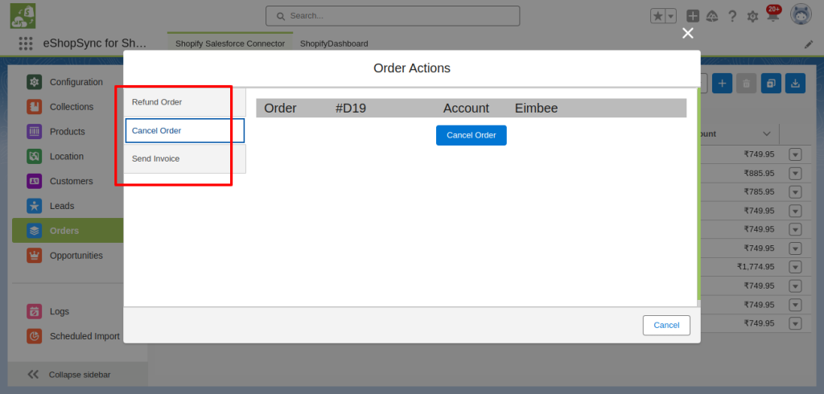The width and height of the screenshot is (824, 394).
Task: Click the blue plus add button
Action: coord(722,84)
